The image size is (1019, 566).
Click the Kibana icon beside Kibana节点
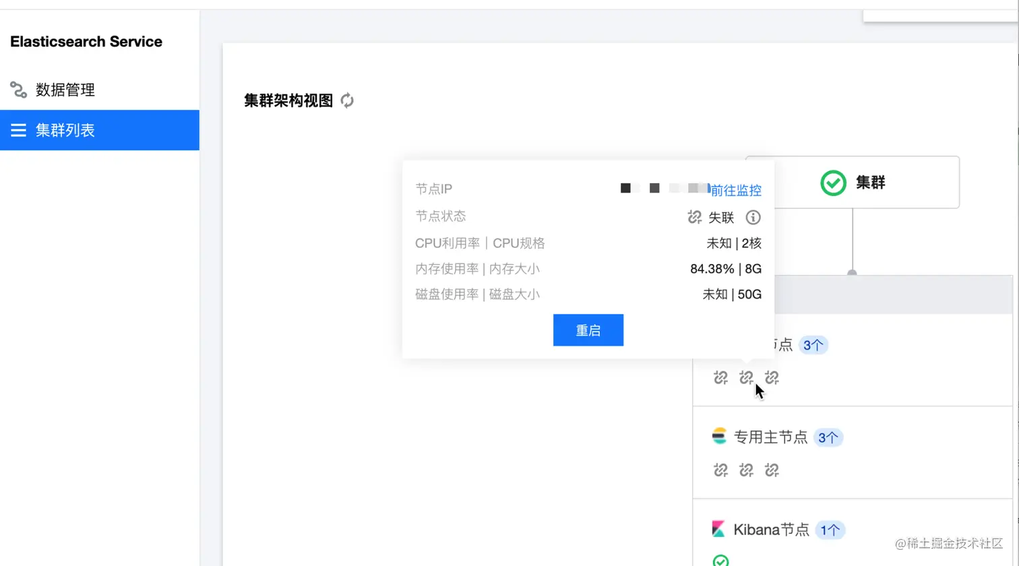[719, 530]
